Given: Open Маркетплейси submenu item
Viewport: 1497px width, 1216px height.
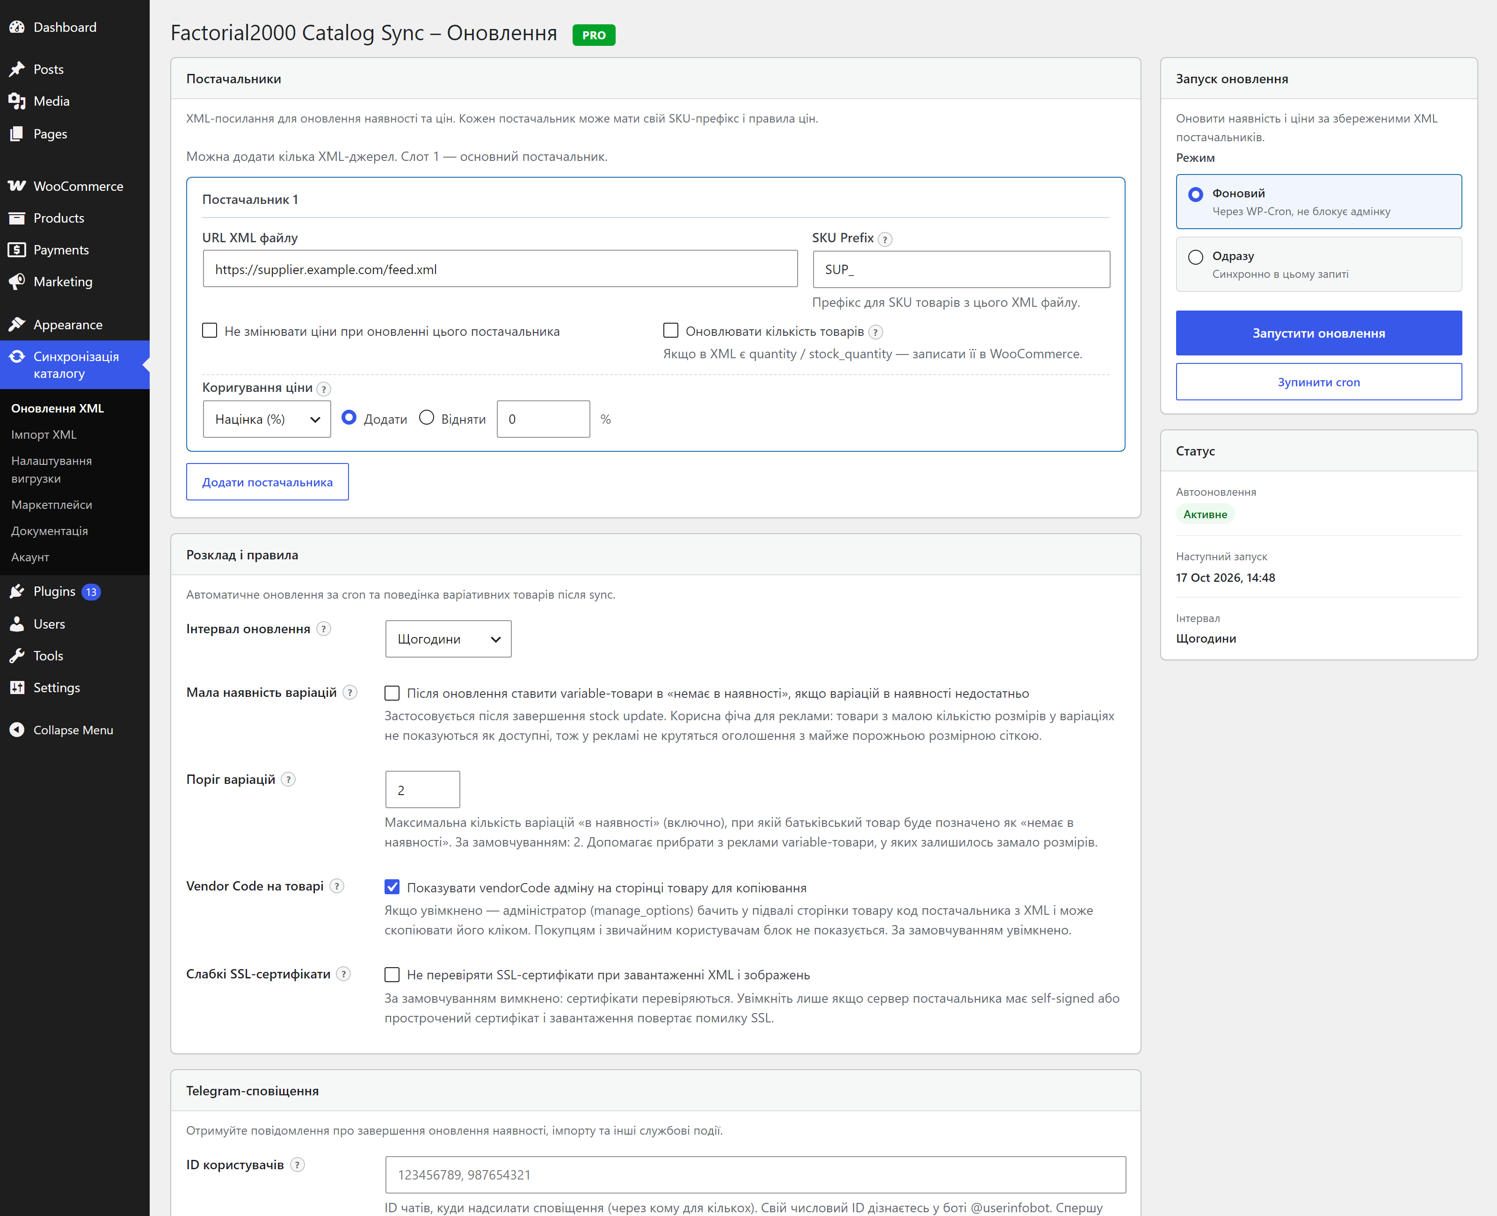Looking at the screenshot, I should (52, 505).
